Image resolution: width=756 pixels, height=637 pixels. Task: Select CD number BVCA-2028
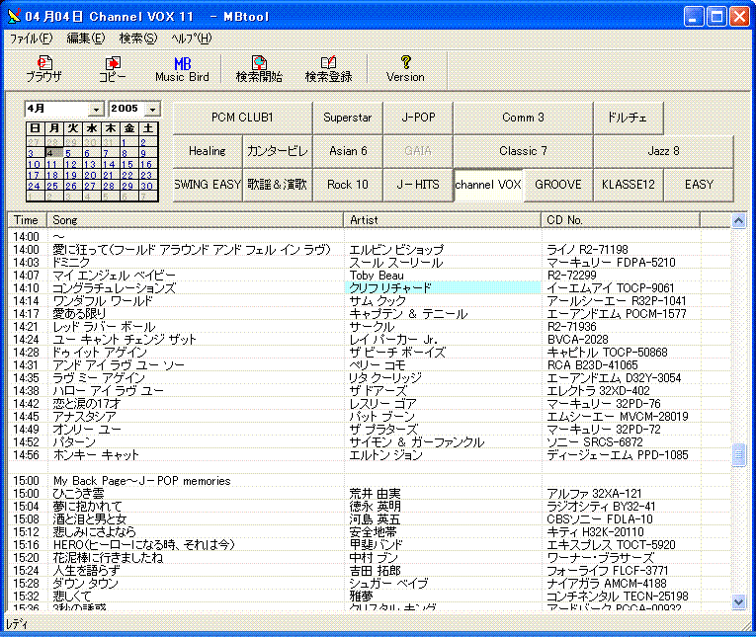[577, 340]
